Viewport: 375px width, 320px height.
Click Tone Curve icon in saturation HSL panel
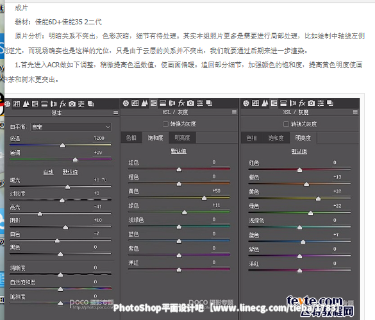pyautogui.click(x=135, y=103)
